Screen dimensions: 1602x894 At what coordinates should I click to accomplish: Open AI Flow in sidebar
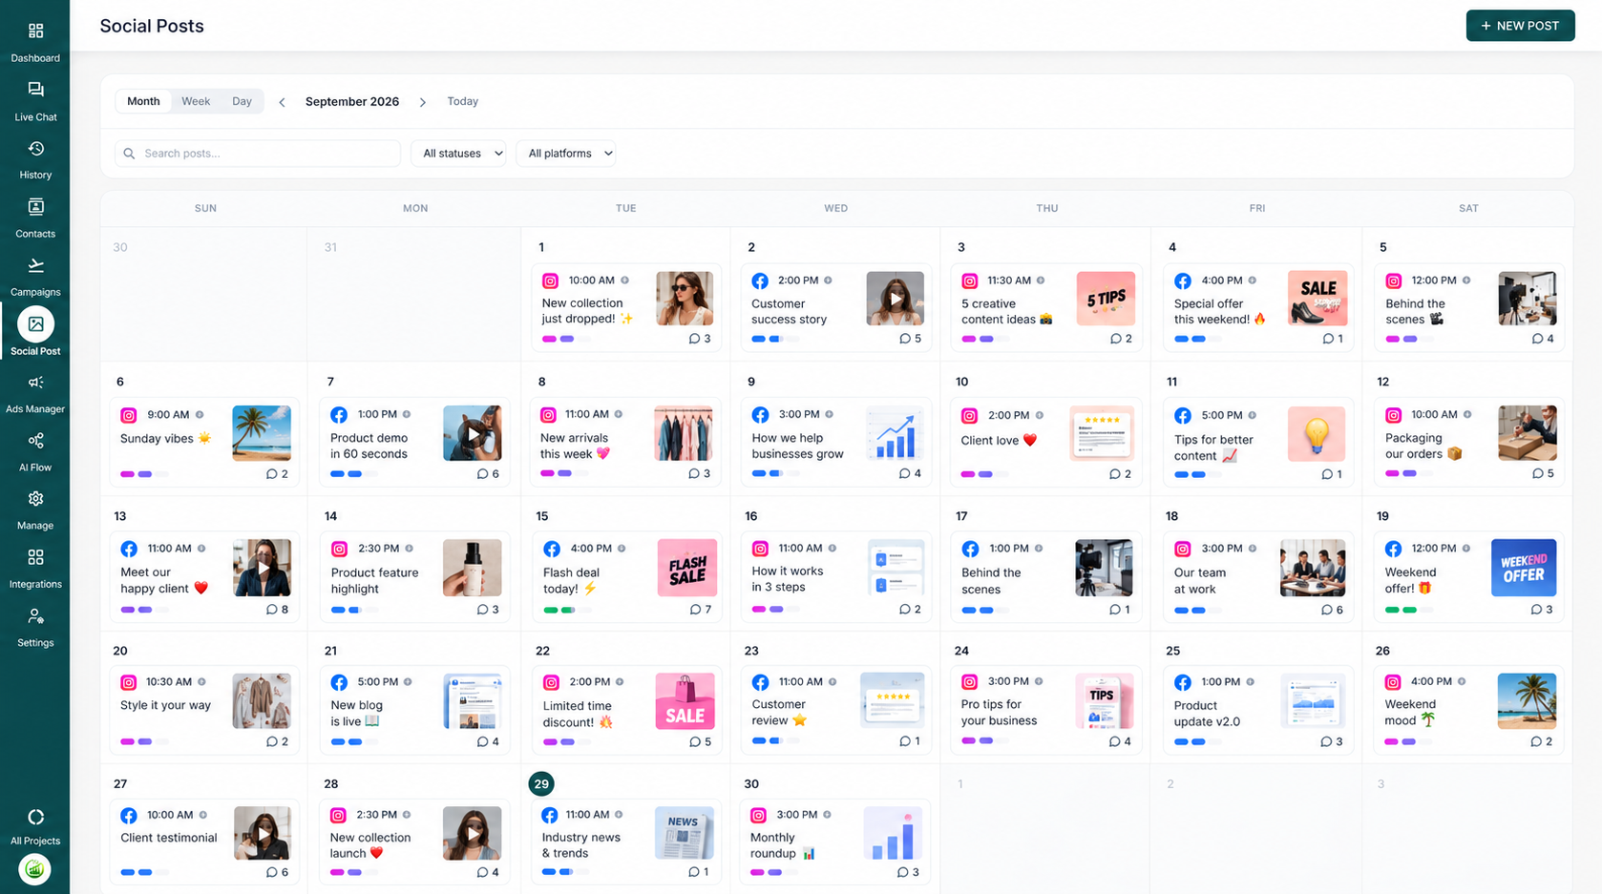tap(35, 441)
